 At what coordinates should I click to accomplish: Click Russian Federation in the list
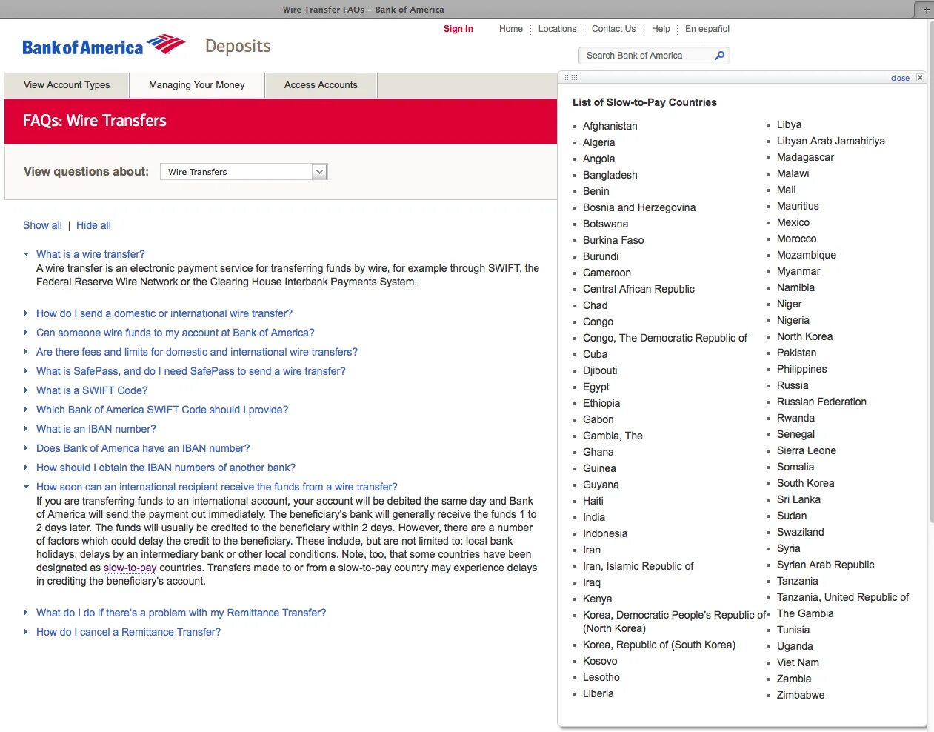[x=821, y=402]
